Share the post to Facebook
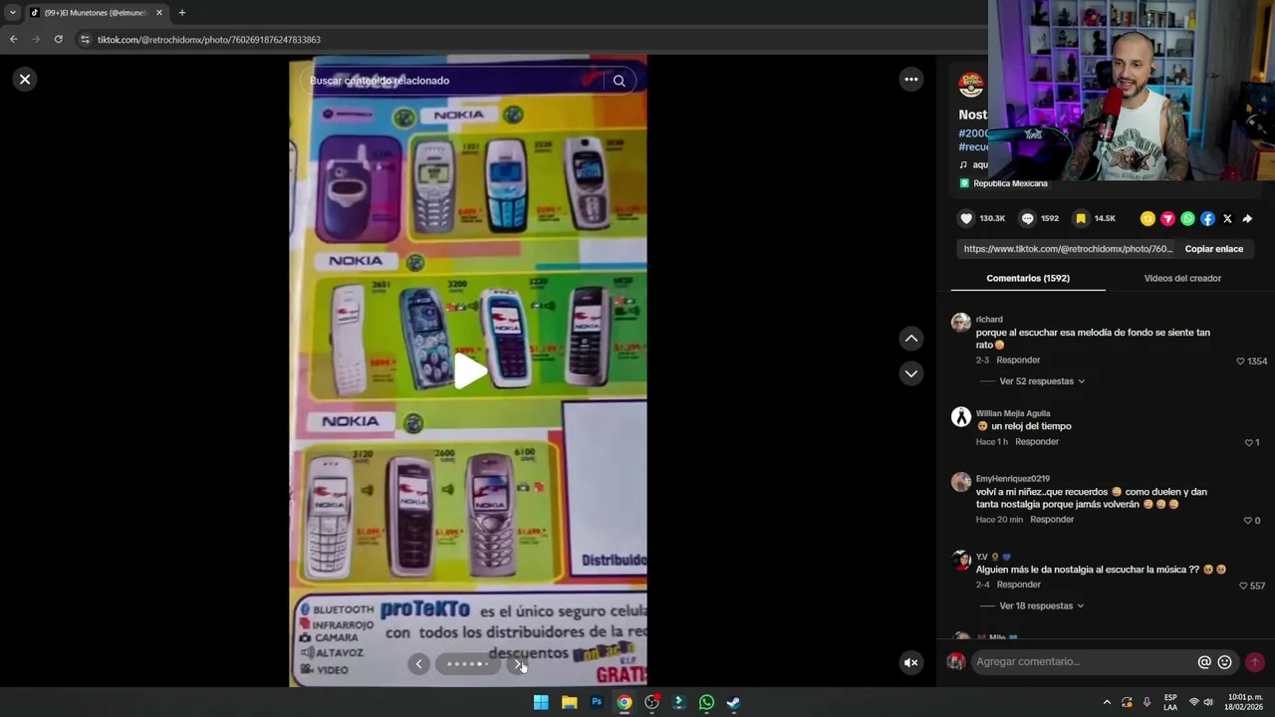This screenshot has height=717, width=1275. click(x=1207, y=218)
